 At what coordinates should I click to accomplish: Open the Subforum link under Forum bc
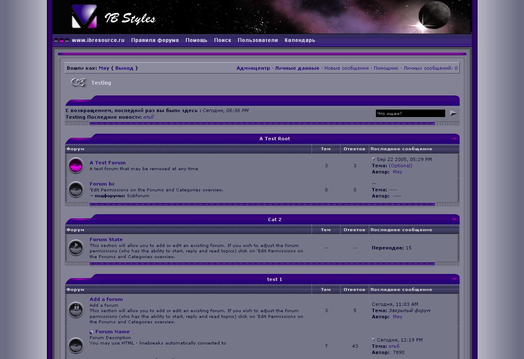(x=138, y=196)
